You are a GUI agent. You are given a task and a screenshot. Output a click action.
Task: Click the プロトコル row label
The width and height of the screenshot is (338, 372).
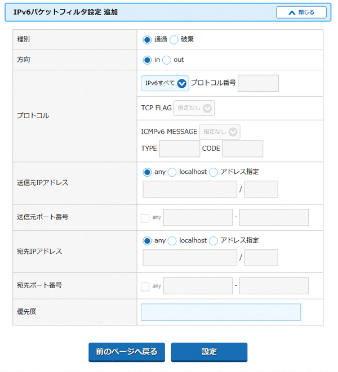[33, 116]
